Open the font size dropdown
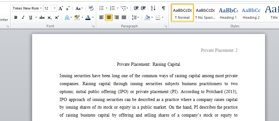This screenshot has height=121, width=279. click(x=55, y=8)
